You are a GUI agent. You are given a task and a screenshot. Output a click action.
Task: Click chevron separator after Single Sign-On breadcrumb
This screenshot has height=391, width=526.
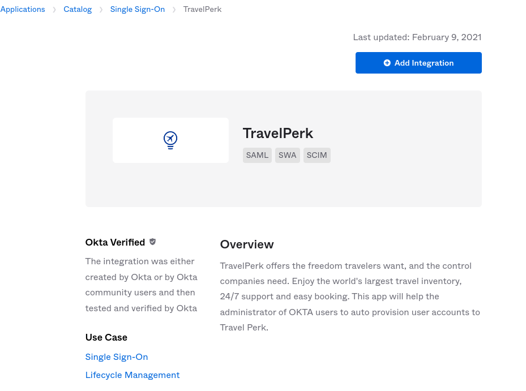point(174,10)
